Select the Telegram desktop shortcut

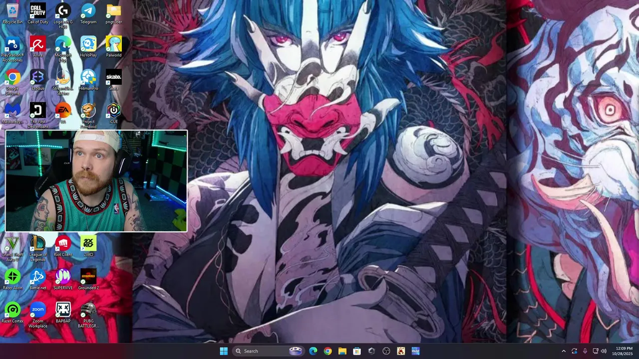tap(88, 13)
